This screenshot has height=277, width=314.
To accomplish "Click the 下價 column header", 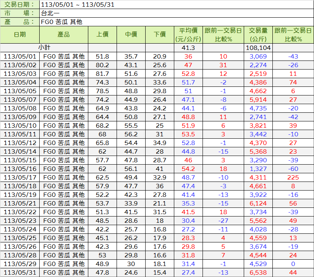I will tap(160, 35).
